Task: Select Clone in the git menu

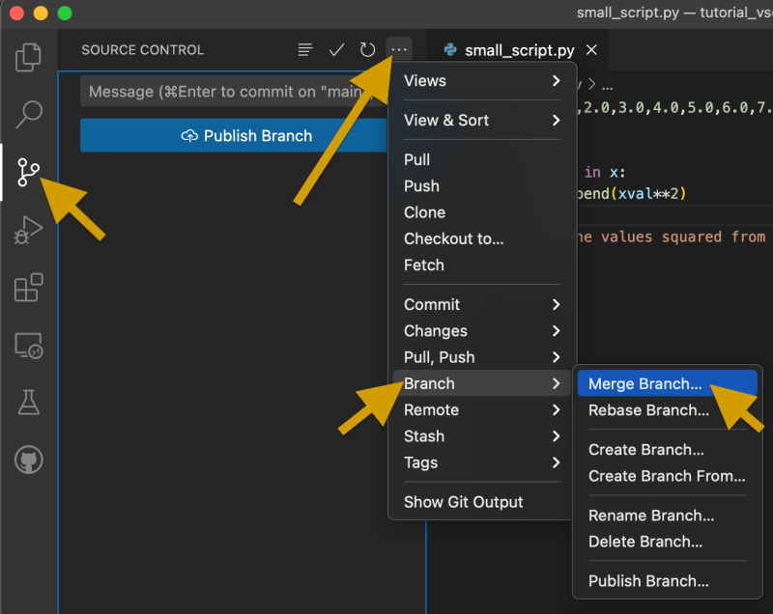Action: tap(482, 212)
